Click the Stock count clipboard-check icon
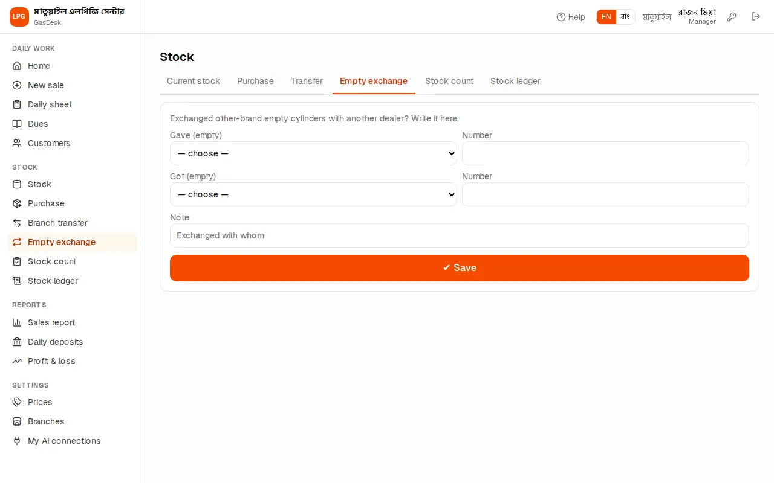This screenshot has width=774, height=483. pyautogui.click(x=17, y=261)
